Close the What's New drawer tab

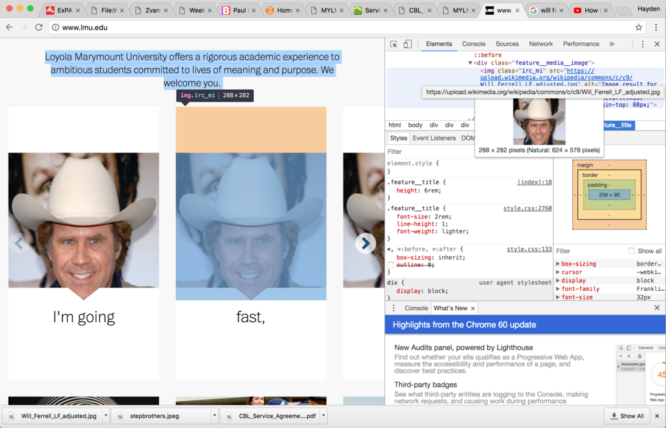coord(473,308)
